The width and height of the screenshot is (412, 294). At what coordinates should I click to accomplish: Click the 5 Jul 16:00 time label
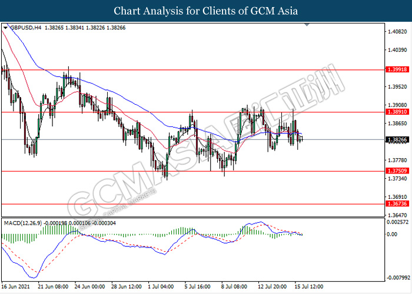(197, 287)
